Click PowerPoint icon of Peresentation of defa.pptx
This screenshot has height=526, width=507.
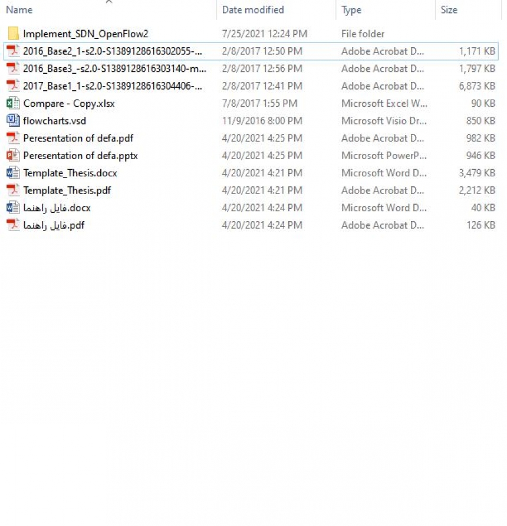click(13, 156)
